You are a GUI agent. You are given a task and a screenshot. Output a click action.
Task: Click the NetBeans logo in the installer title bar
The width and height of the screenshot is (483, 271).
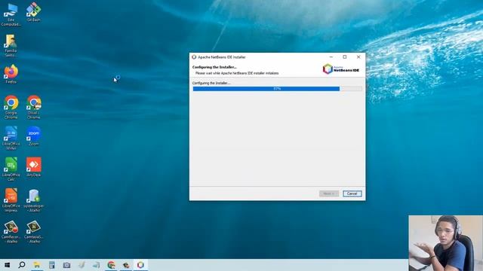194,57
